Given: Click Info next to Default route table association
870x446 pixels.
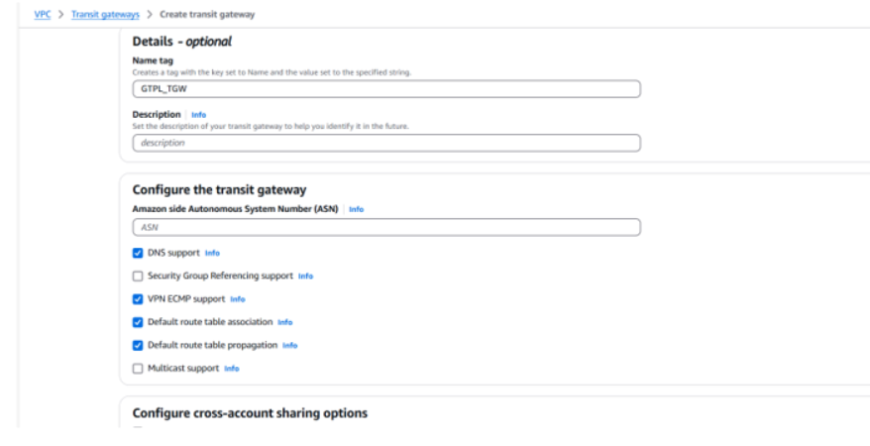Looking at the screenshot, I should coord(285,322).
